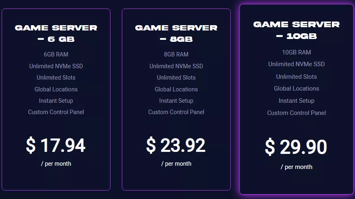Click '/ per month' under $ 29.90
The width and height of the screenshot is (355, 199).
(x=297, y=167)
